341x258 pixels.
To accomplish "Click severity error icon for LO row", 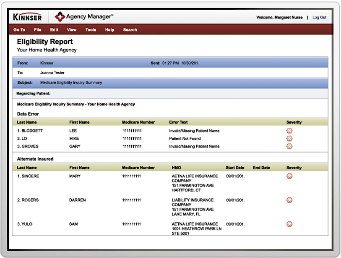I will pos(289,138).
